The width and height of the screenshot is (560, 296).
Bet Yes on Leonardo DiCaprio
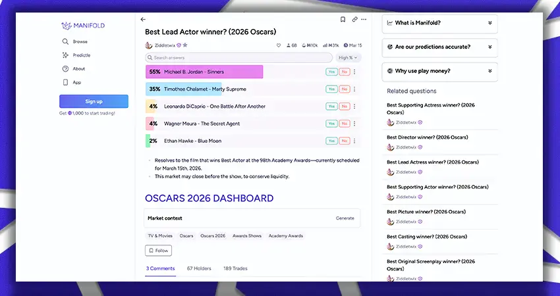pyautogui.click(x=331, y=107)
